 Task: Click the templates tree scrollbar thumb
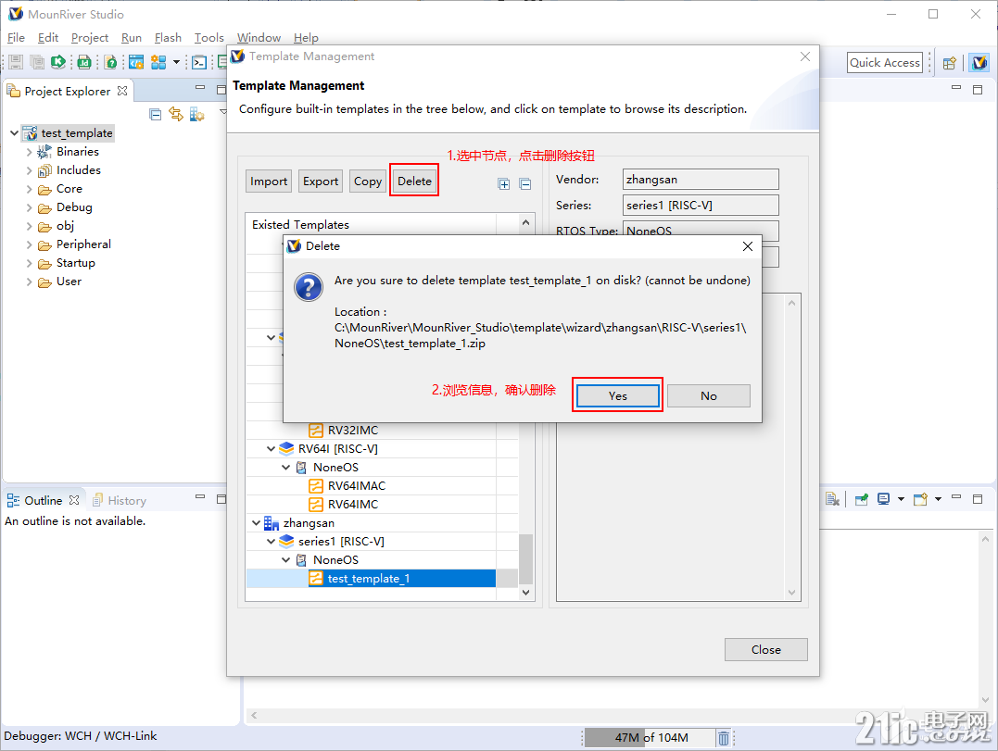[525, 558]
